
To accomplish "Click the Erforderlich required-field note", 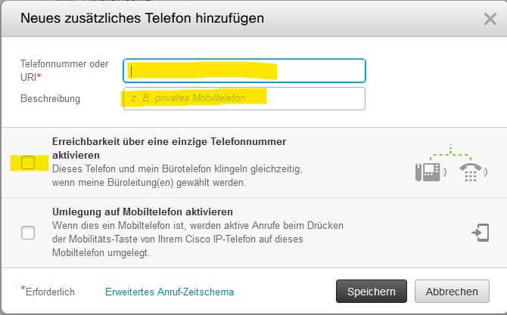I will pyautogui.click(x=48, y=291).
